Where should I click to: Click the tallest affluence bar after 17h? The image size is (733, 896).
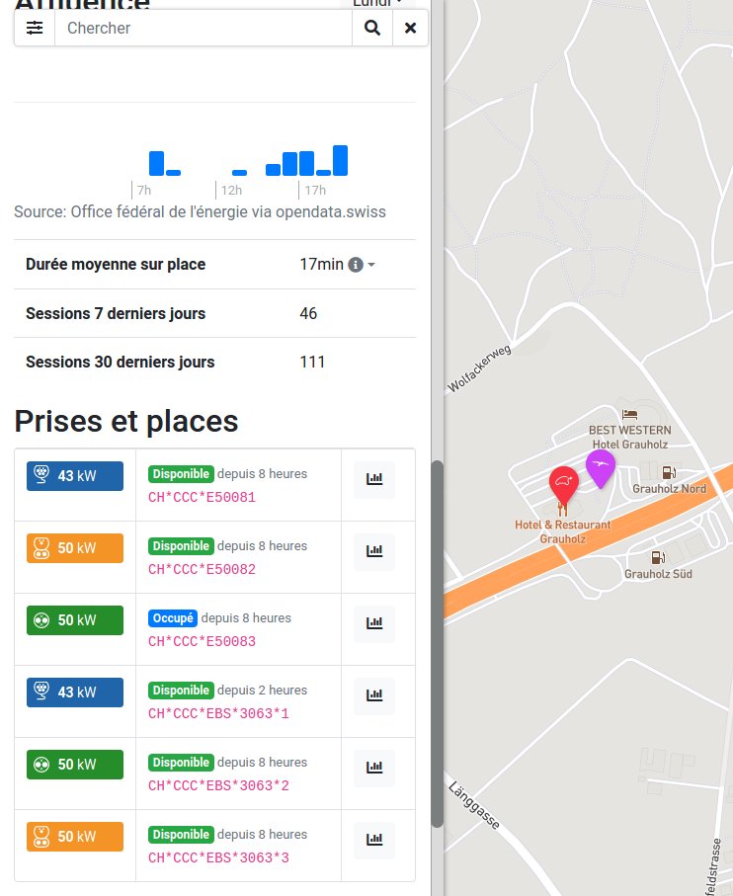[x=340, y=161]
